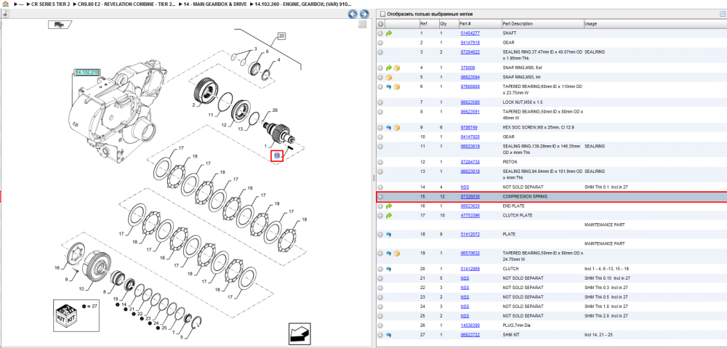Click the blue arrow in SHIM KIT row

click(x=388, y=335)
